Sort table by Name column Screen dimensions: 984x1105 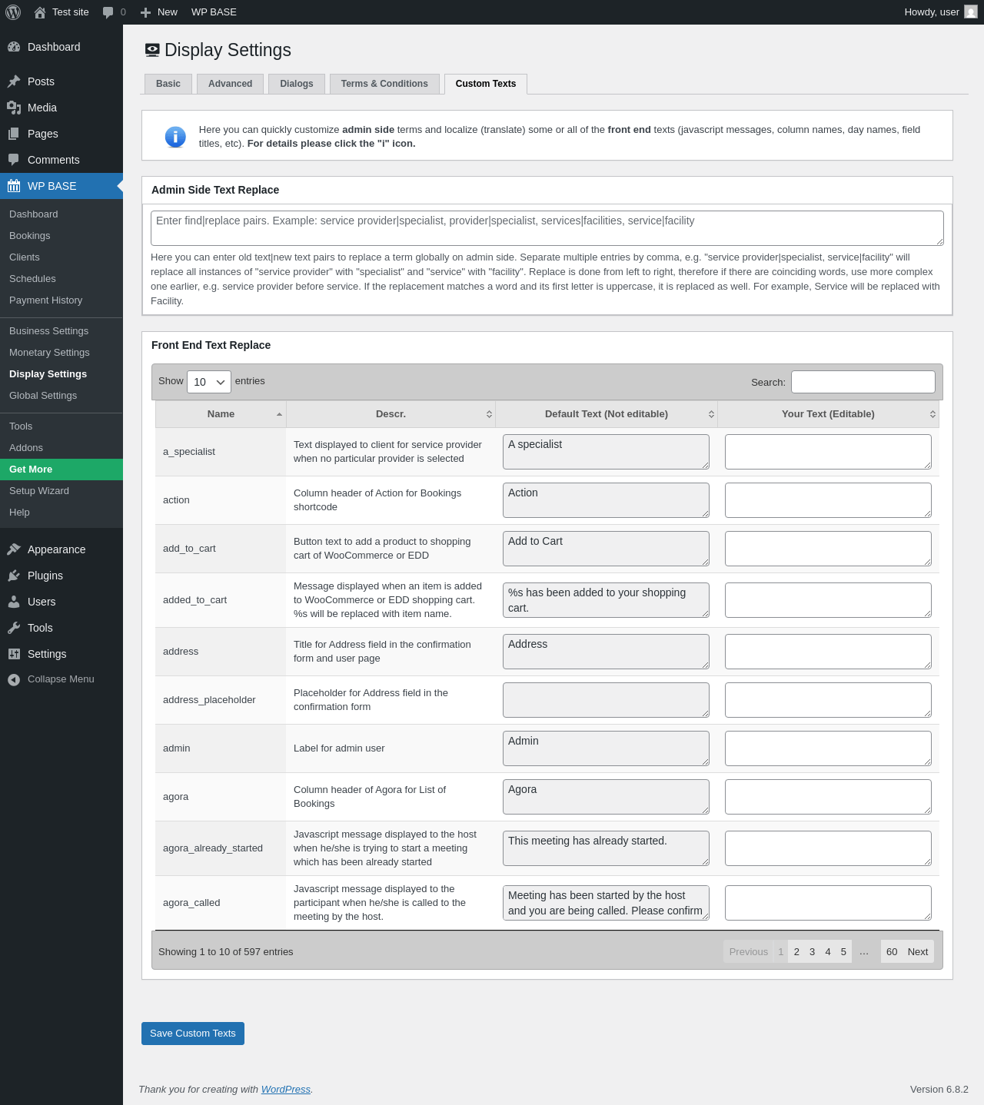[x=221, y=414]
